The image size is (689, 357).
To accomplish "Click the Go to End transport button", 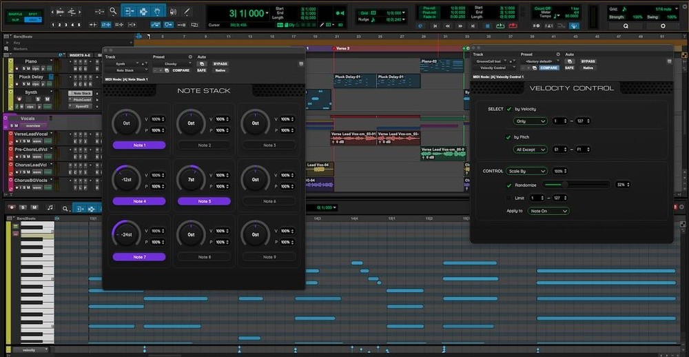I will (x=473, y=26).
